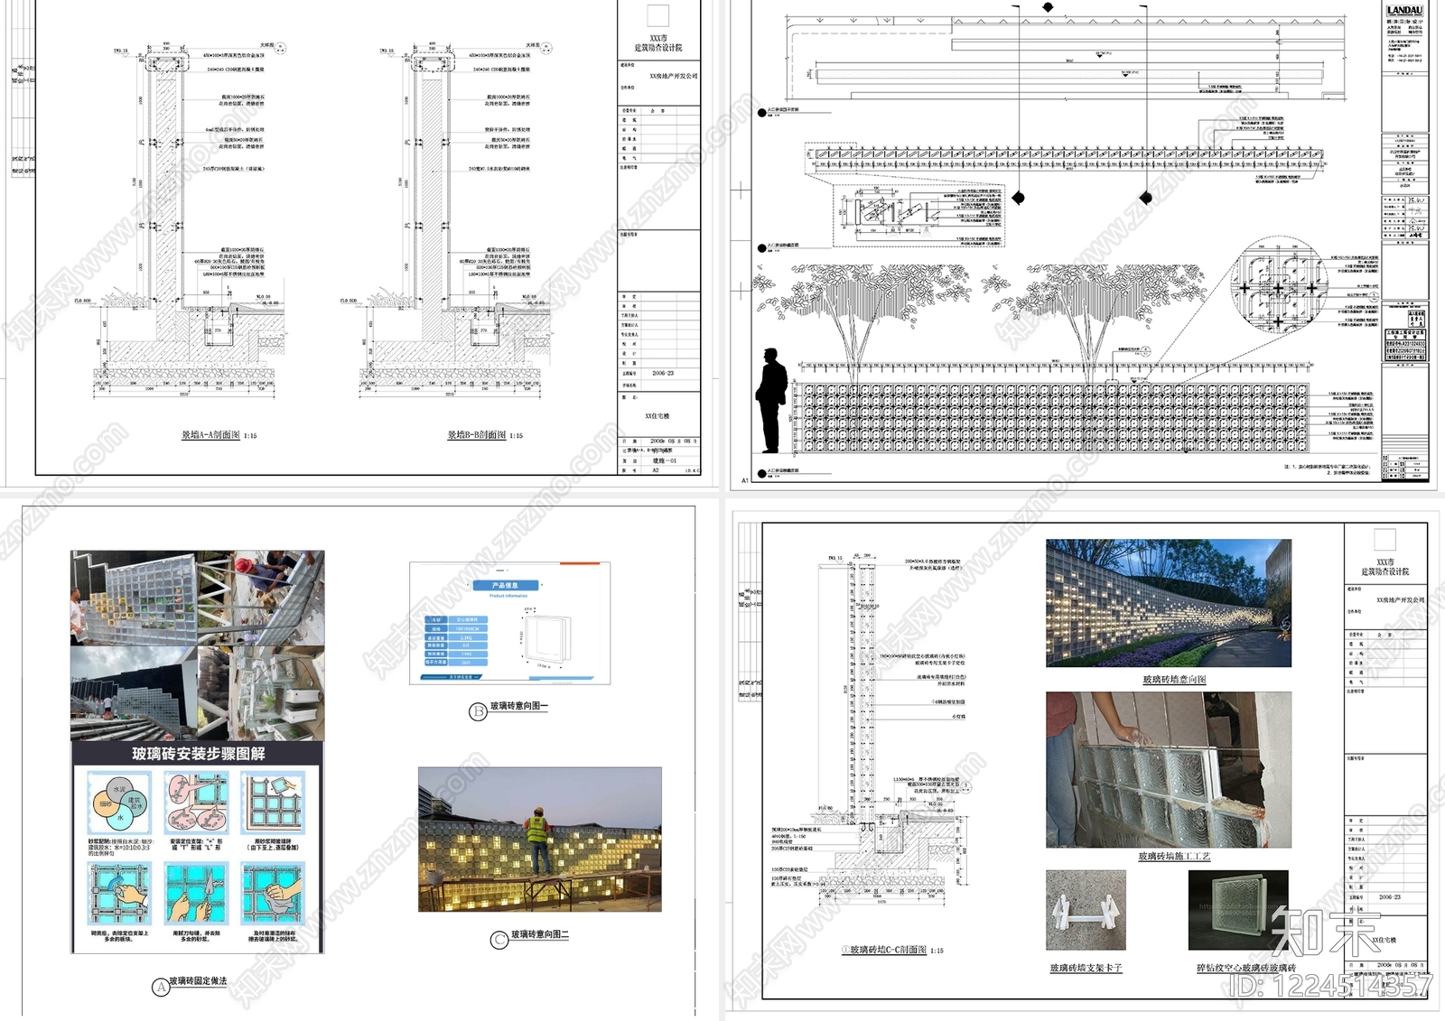Open the illuminated curved glass brick wall rendering

click(1169, 603)
